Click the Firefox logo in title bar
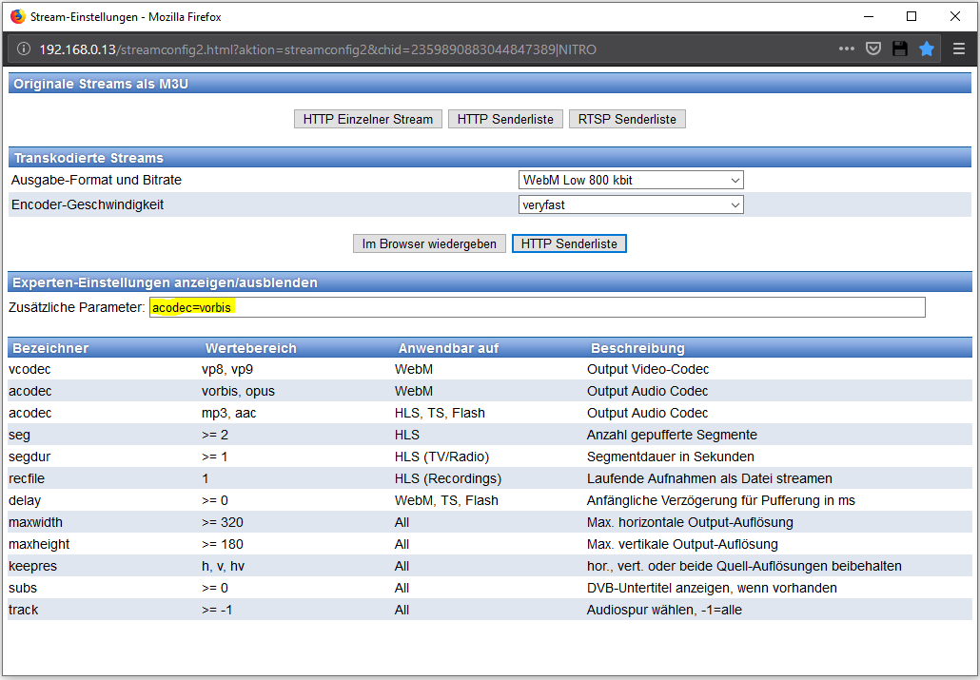Screen dimensions: 980x680 point(17,16)
